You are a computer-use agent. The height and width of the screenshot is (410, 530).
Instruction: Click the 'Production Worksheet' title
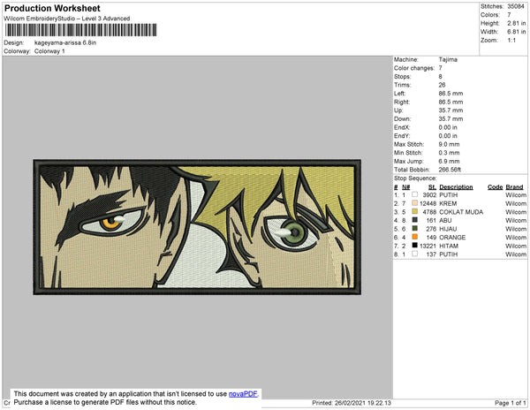[52, 9]
